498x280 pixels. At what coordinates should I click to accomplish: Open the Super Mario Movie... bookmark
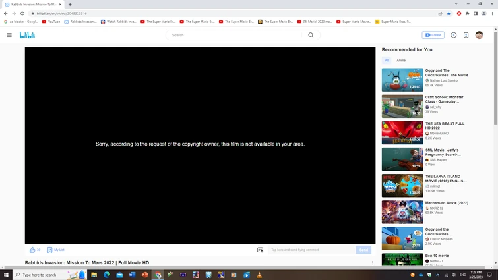[x=354, y=22]
